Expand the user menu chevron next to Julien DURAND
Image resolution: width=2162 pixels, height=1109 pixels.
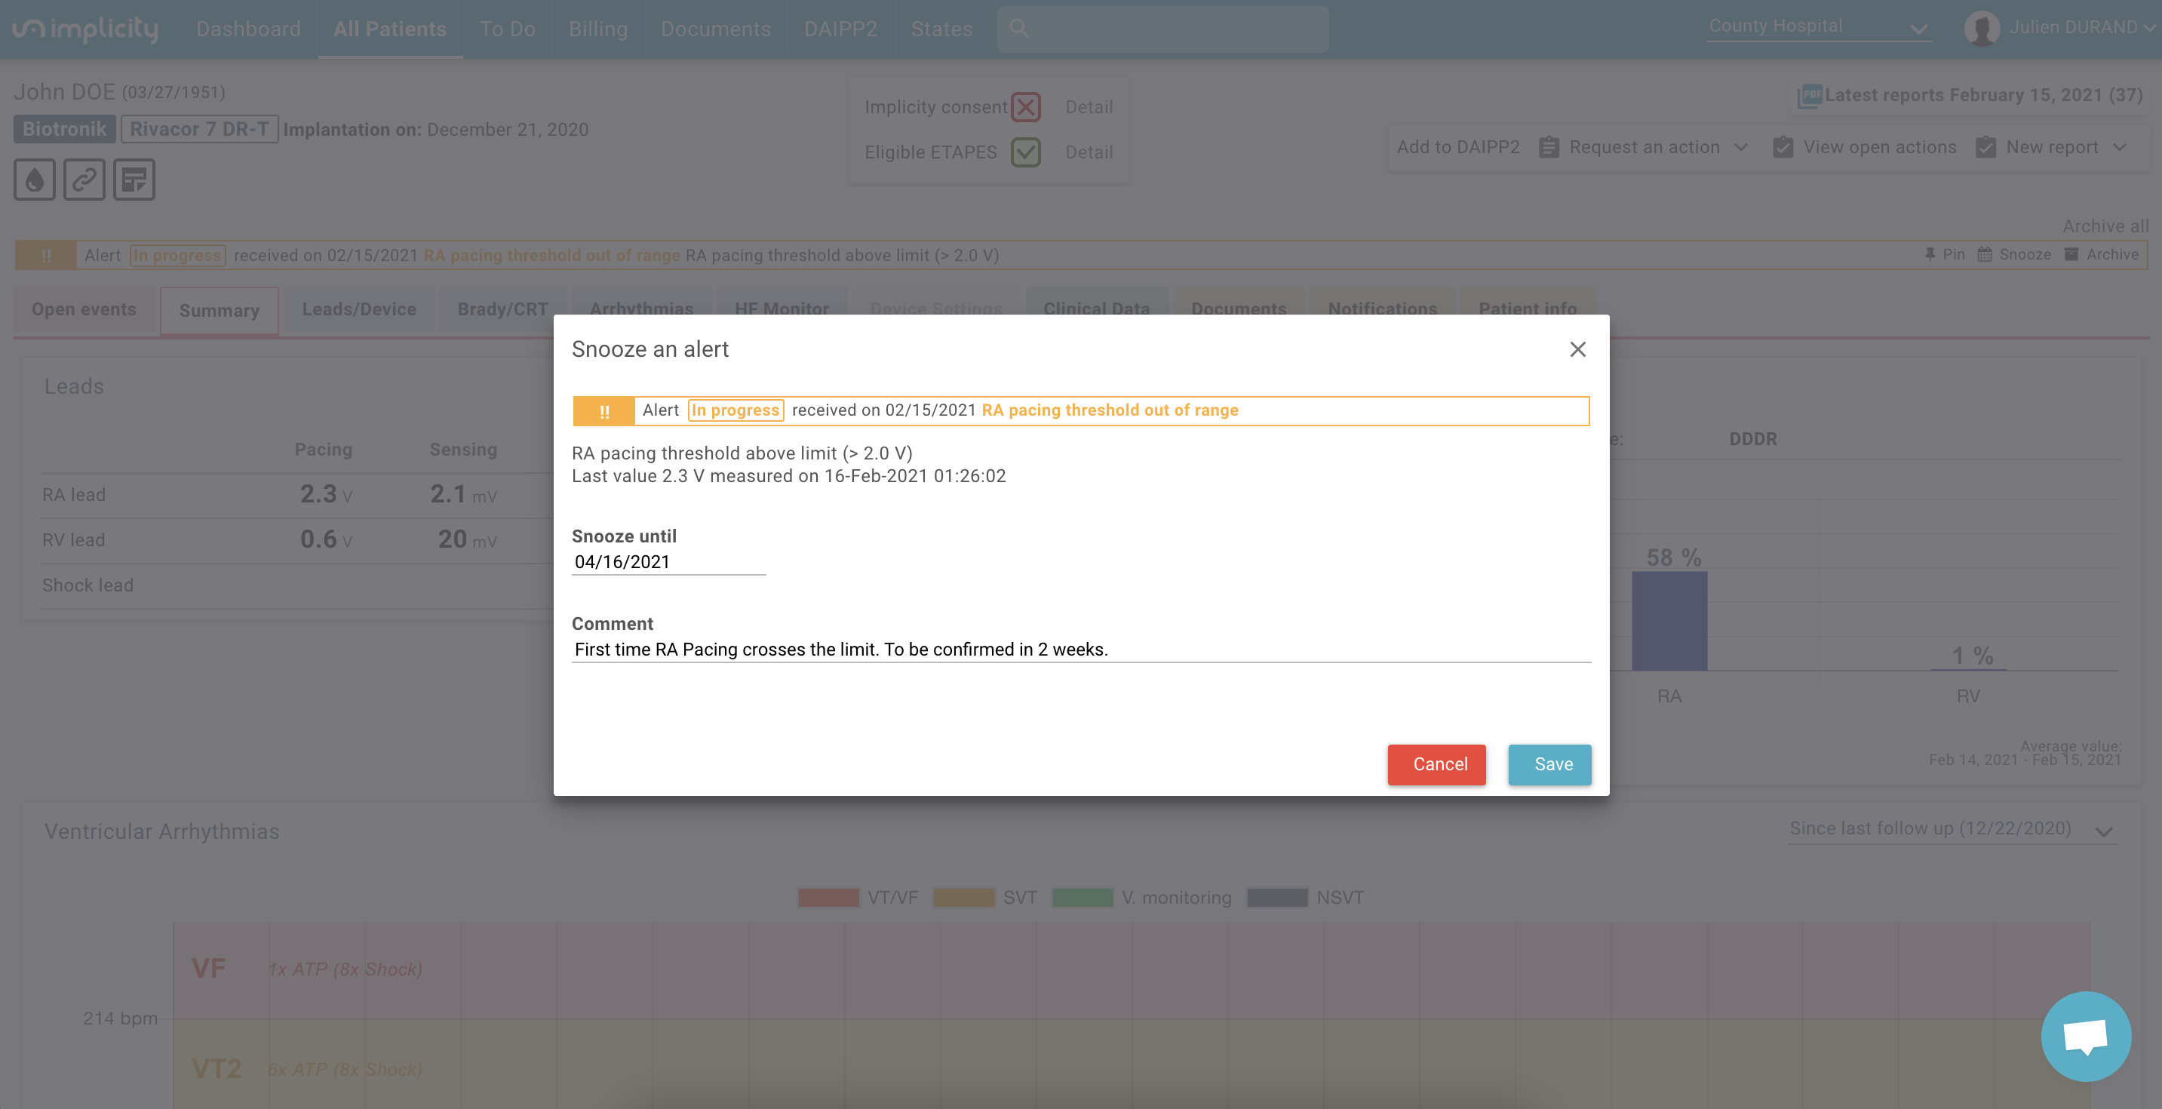(2148, 29)
